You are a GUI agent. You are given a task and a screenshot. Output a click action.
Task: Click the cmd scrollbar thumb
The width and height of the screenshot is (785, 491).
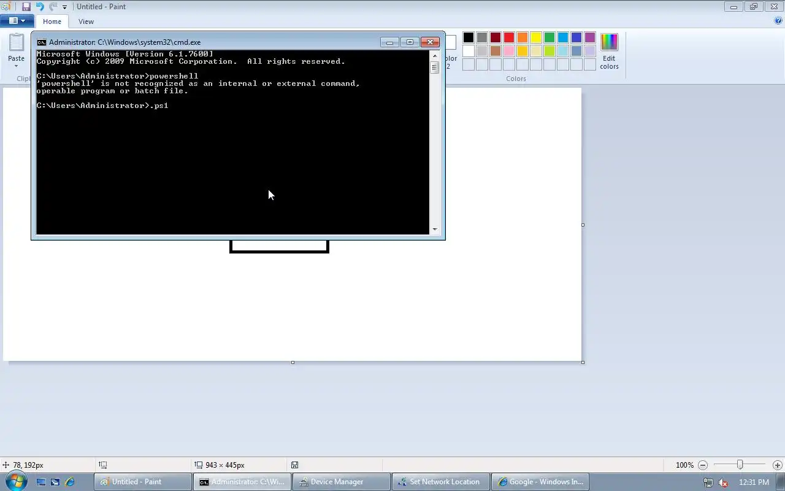[435, 68]
